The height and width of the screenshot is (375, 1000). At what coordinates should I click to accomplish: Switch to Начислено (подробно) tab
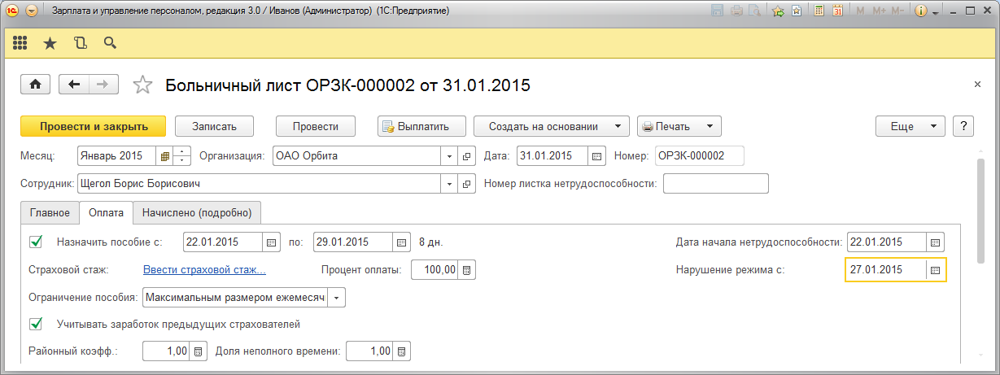click(197, 213)
